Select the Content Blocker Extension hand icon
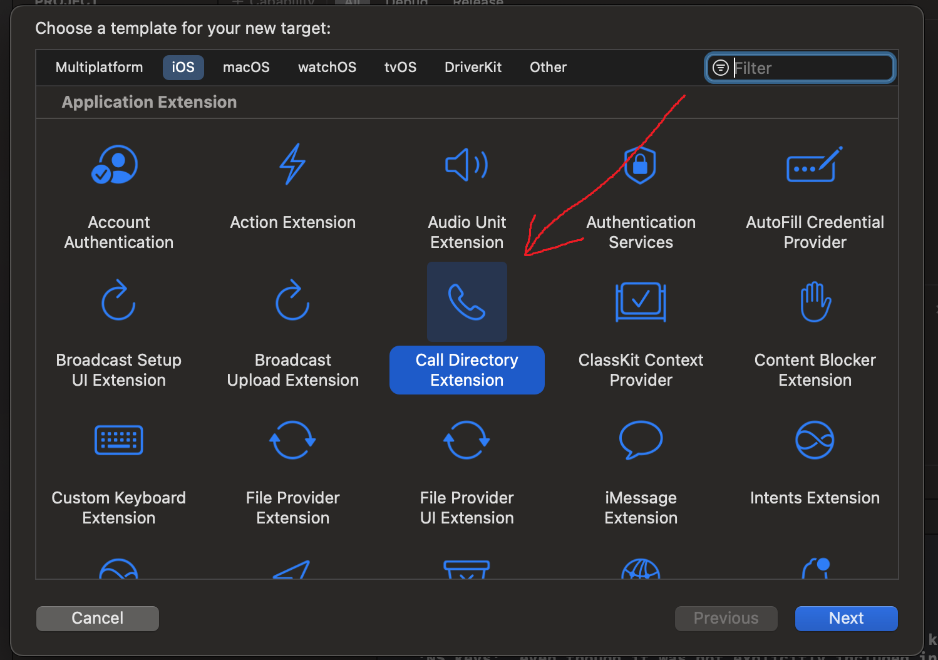938x660 pixels. (x=815, y=302)
